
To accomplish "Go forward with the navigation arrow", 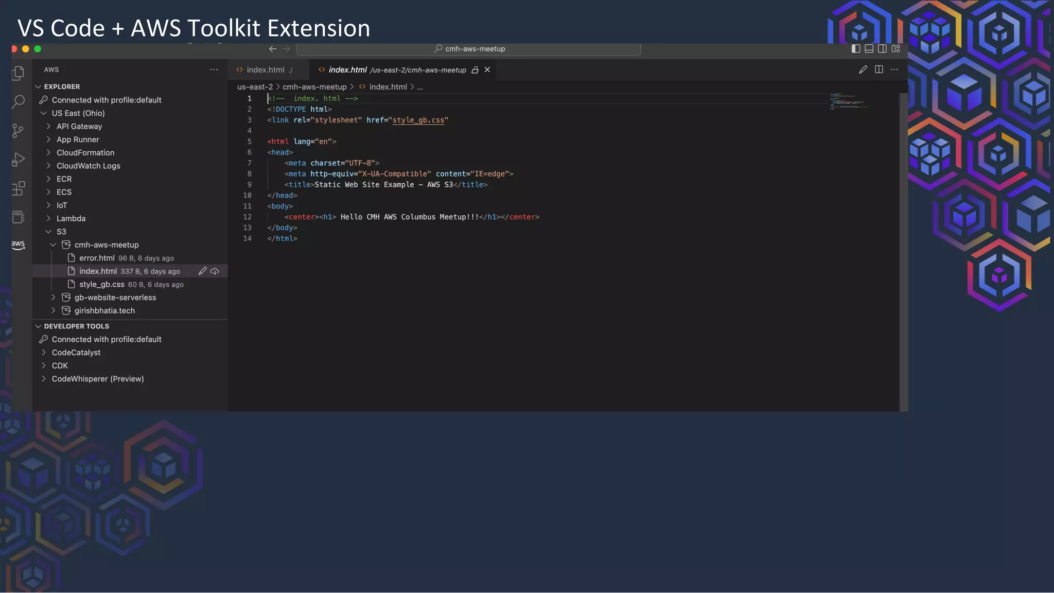I will [x=286, y=49].
